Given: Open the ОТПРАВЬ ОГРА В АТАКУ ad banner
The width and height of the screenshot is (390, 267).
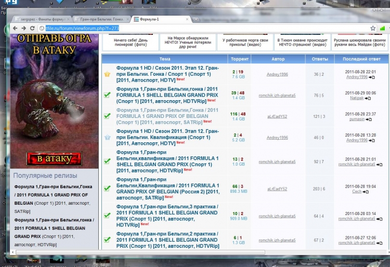Looking at the screenshot, I should 54,101.
